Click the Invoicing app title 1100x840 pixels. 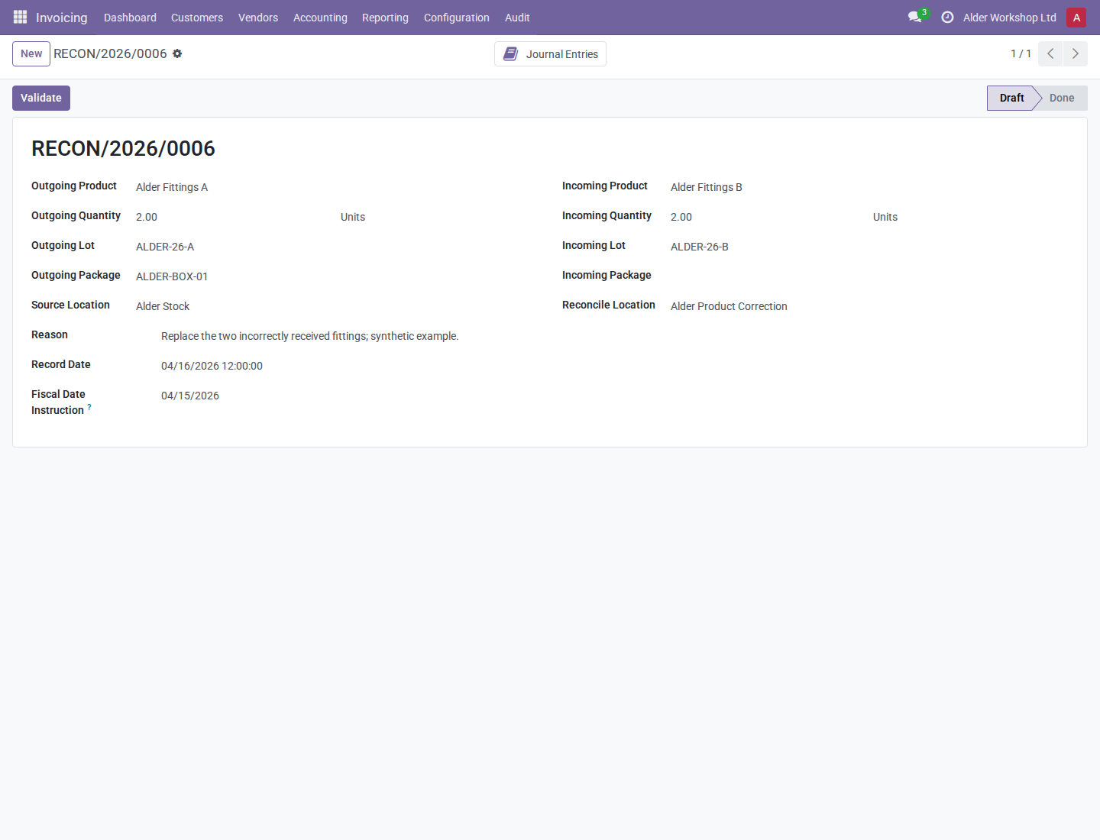click(x=62, y=17)
